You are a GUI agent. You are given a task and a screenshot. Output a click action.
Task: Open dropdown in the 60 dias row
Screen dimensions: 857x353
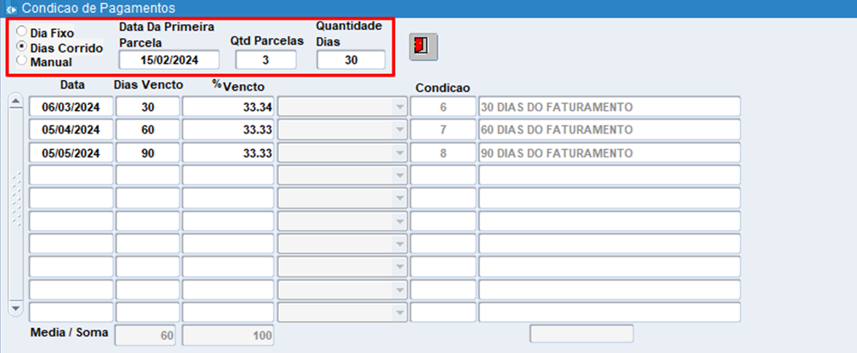[x=398, y=130]
